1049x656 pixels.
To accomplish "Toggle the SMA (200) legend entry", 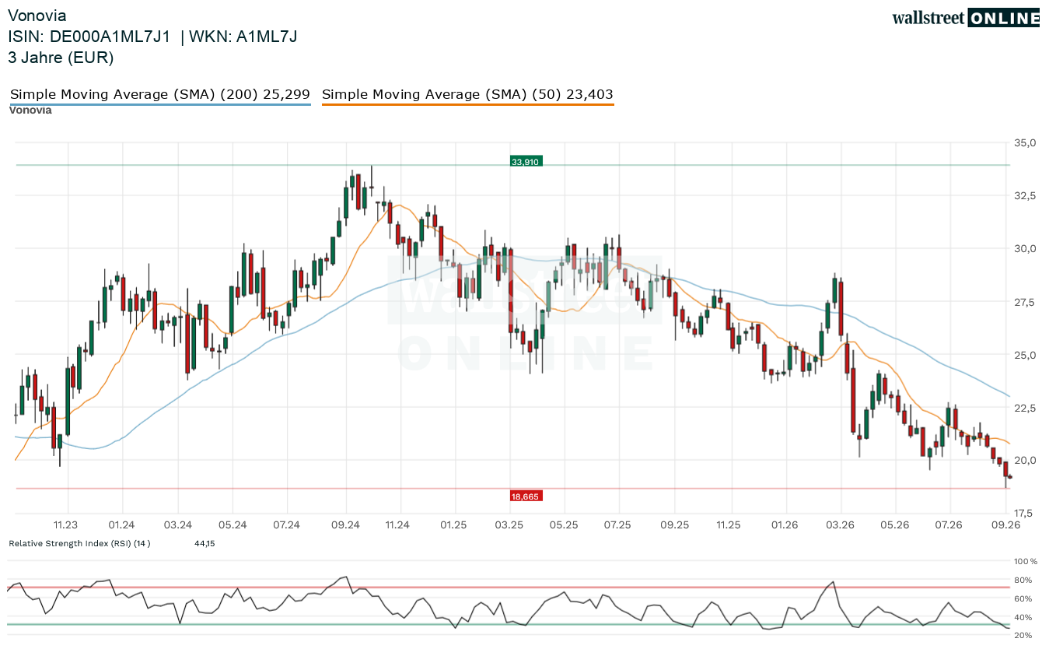I will pyautogui.click(x=160, y=95).
